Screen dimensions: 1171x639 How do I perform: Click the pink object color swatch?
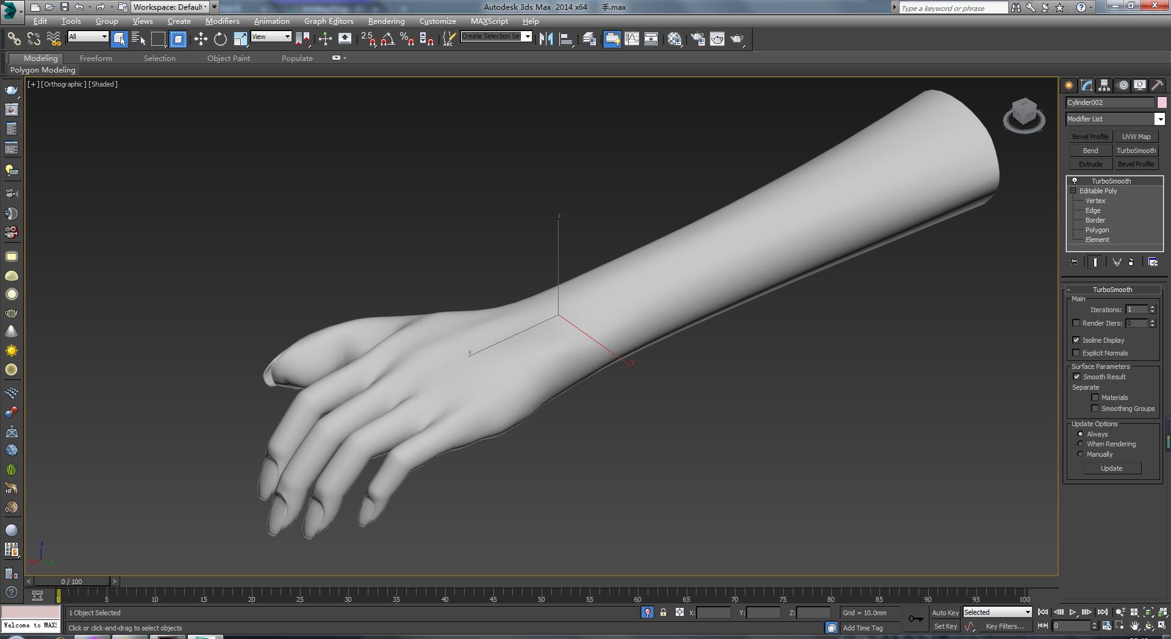1162,102
